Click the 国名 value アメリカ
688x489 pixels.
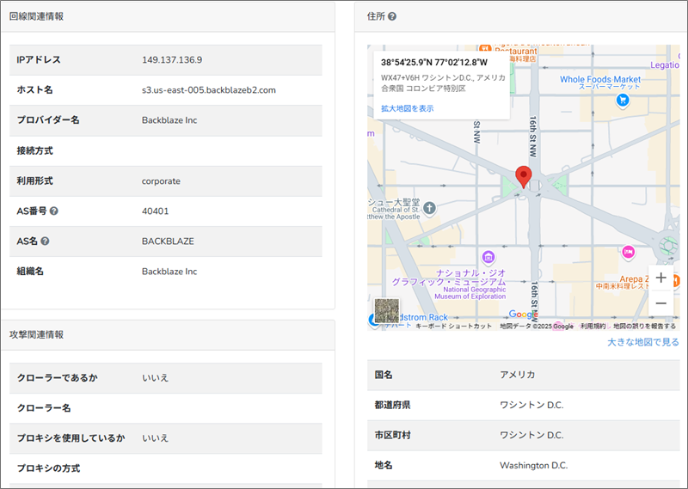point(518,375)
